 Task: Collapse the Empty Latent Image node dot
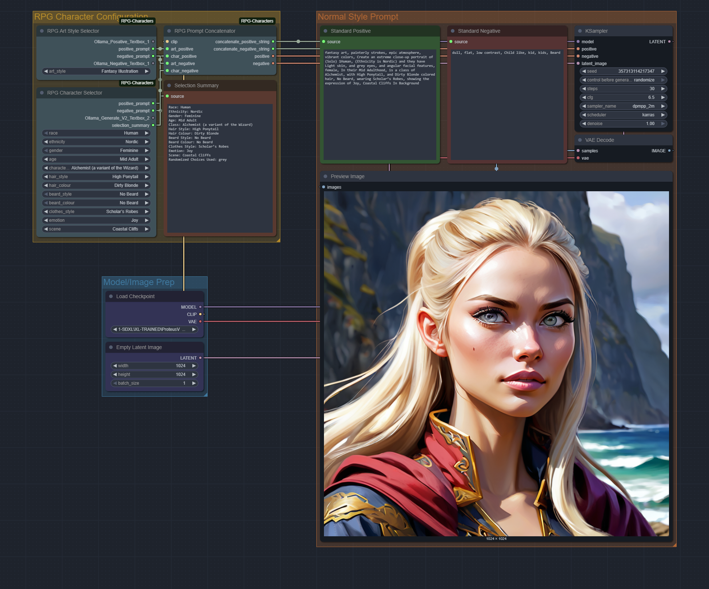111,347
